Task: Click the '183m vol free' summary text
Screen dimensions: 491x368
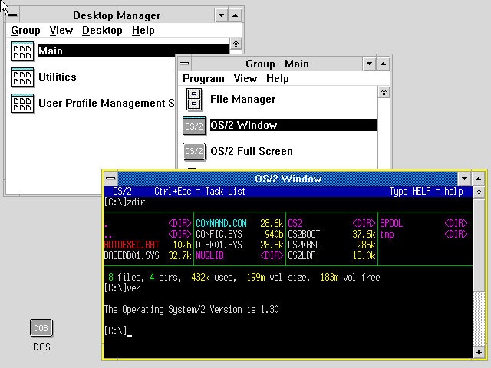Action: pos(350,277)
